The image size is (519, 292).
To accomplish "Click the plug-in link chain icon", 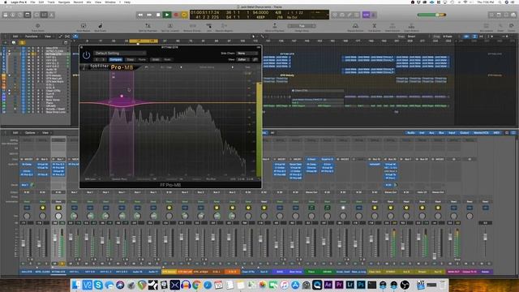I will coord(255,59).
